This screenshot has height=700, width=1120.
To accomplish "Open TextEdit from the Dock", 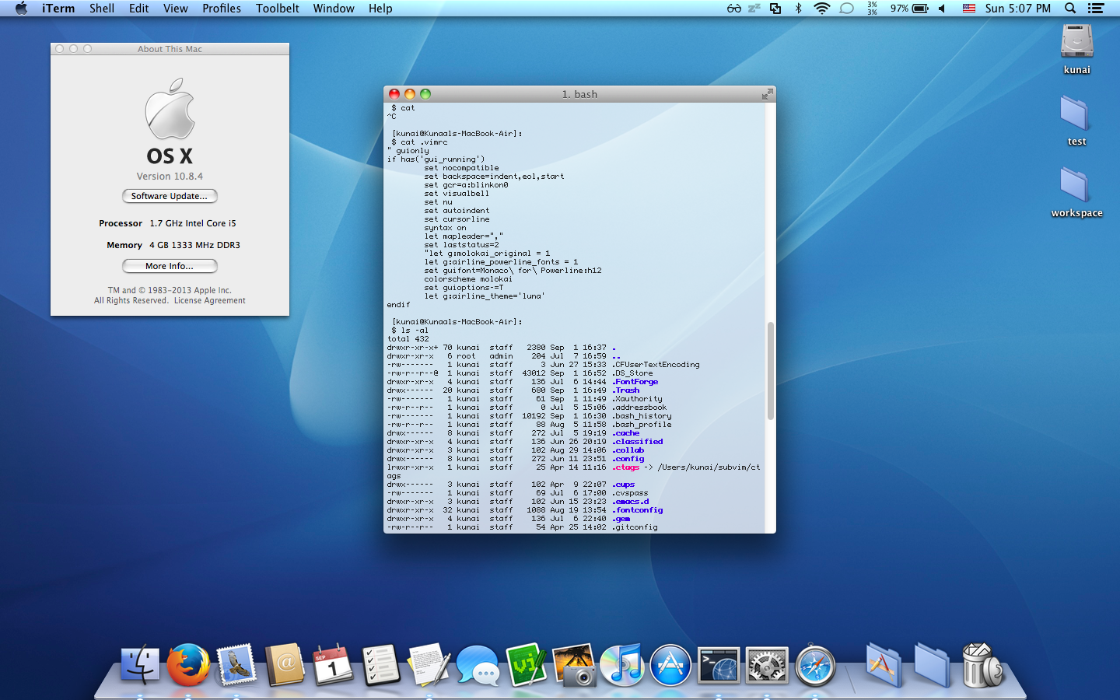I will click(429, 666).
